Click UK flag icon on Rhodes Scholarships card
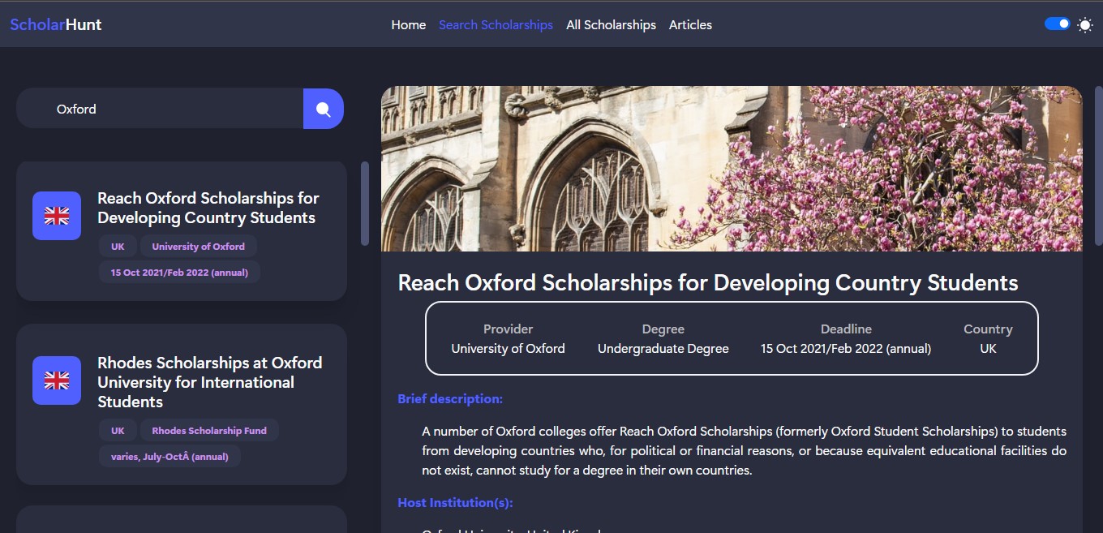The width and height of the screenshot is (1103, 533). [57, 380]
